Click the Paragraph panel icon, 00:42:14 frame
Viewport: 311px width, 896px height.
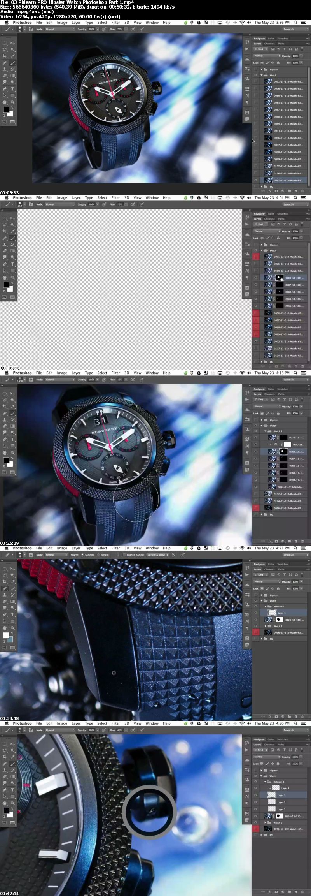point(247,803)
